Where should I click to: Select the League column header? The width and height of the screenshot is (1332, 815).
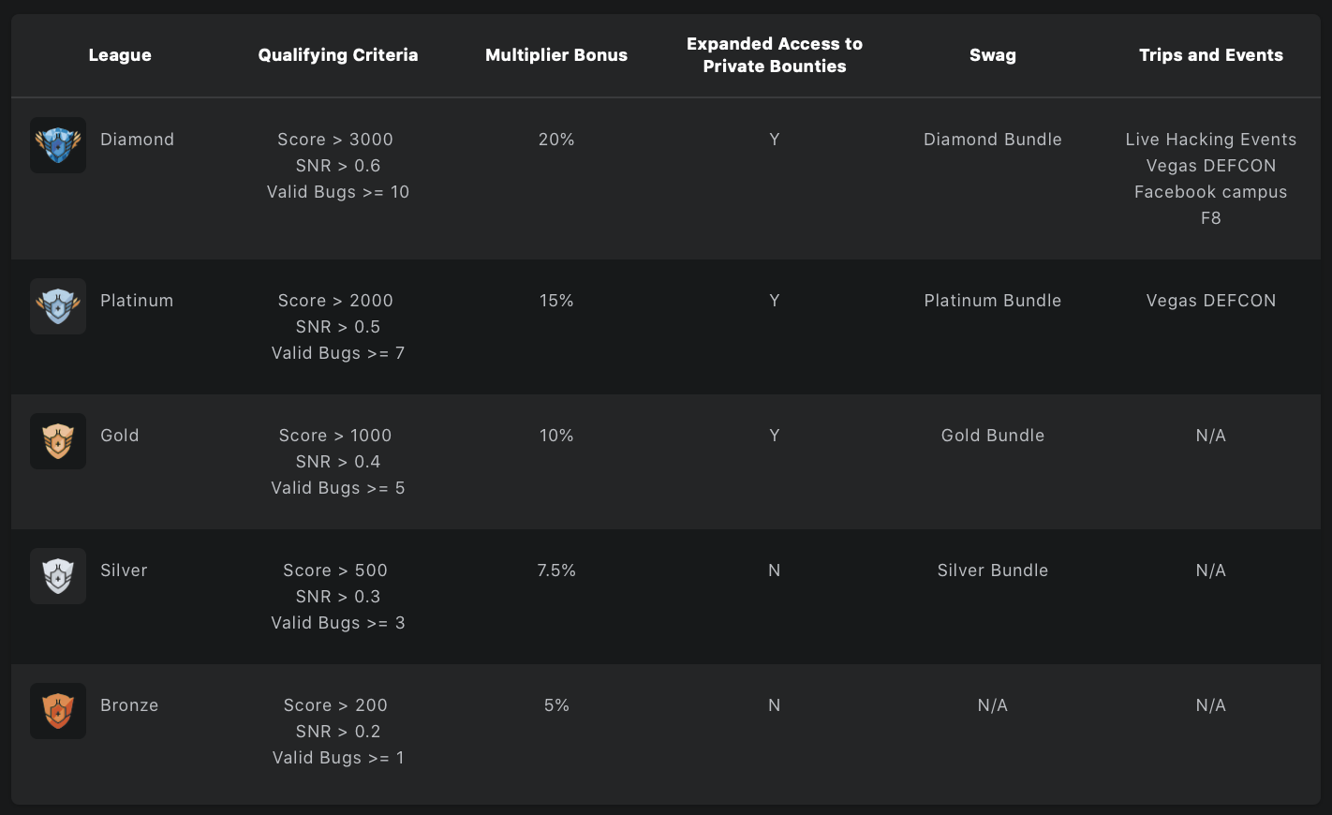coord(120,55)
